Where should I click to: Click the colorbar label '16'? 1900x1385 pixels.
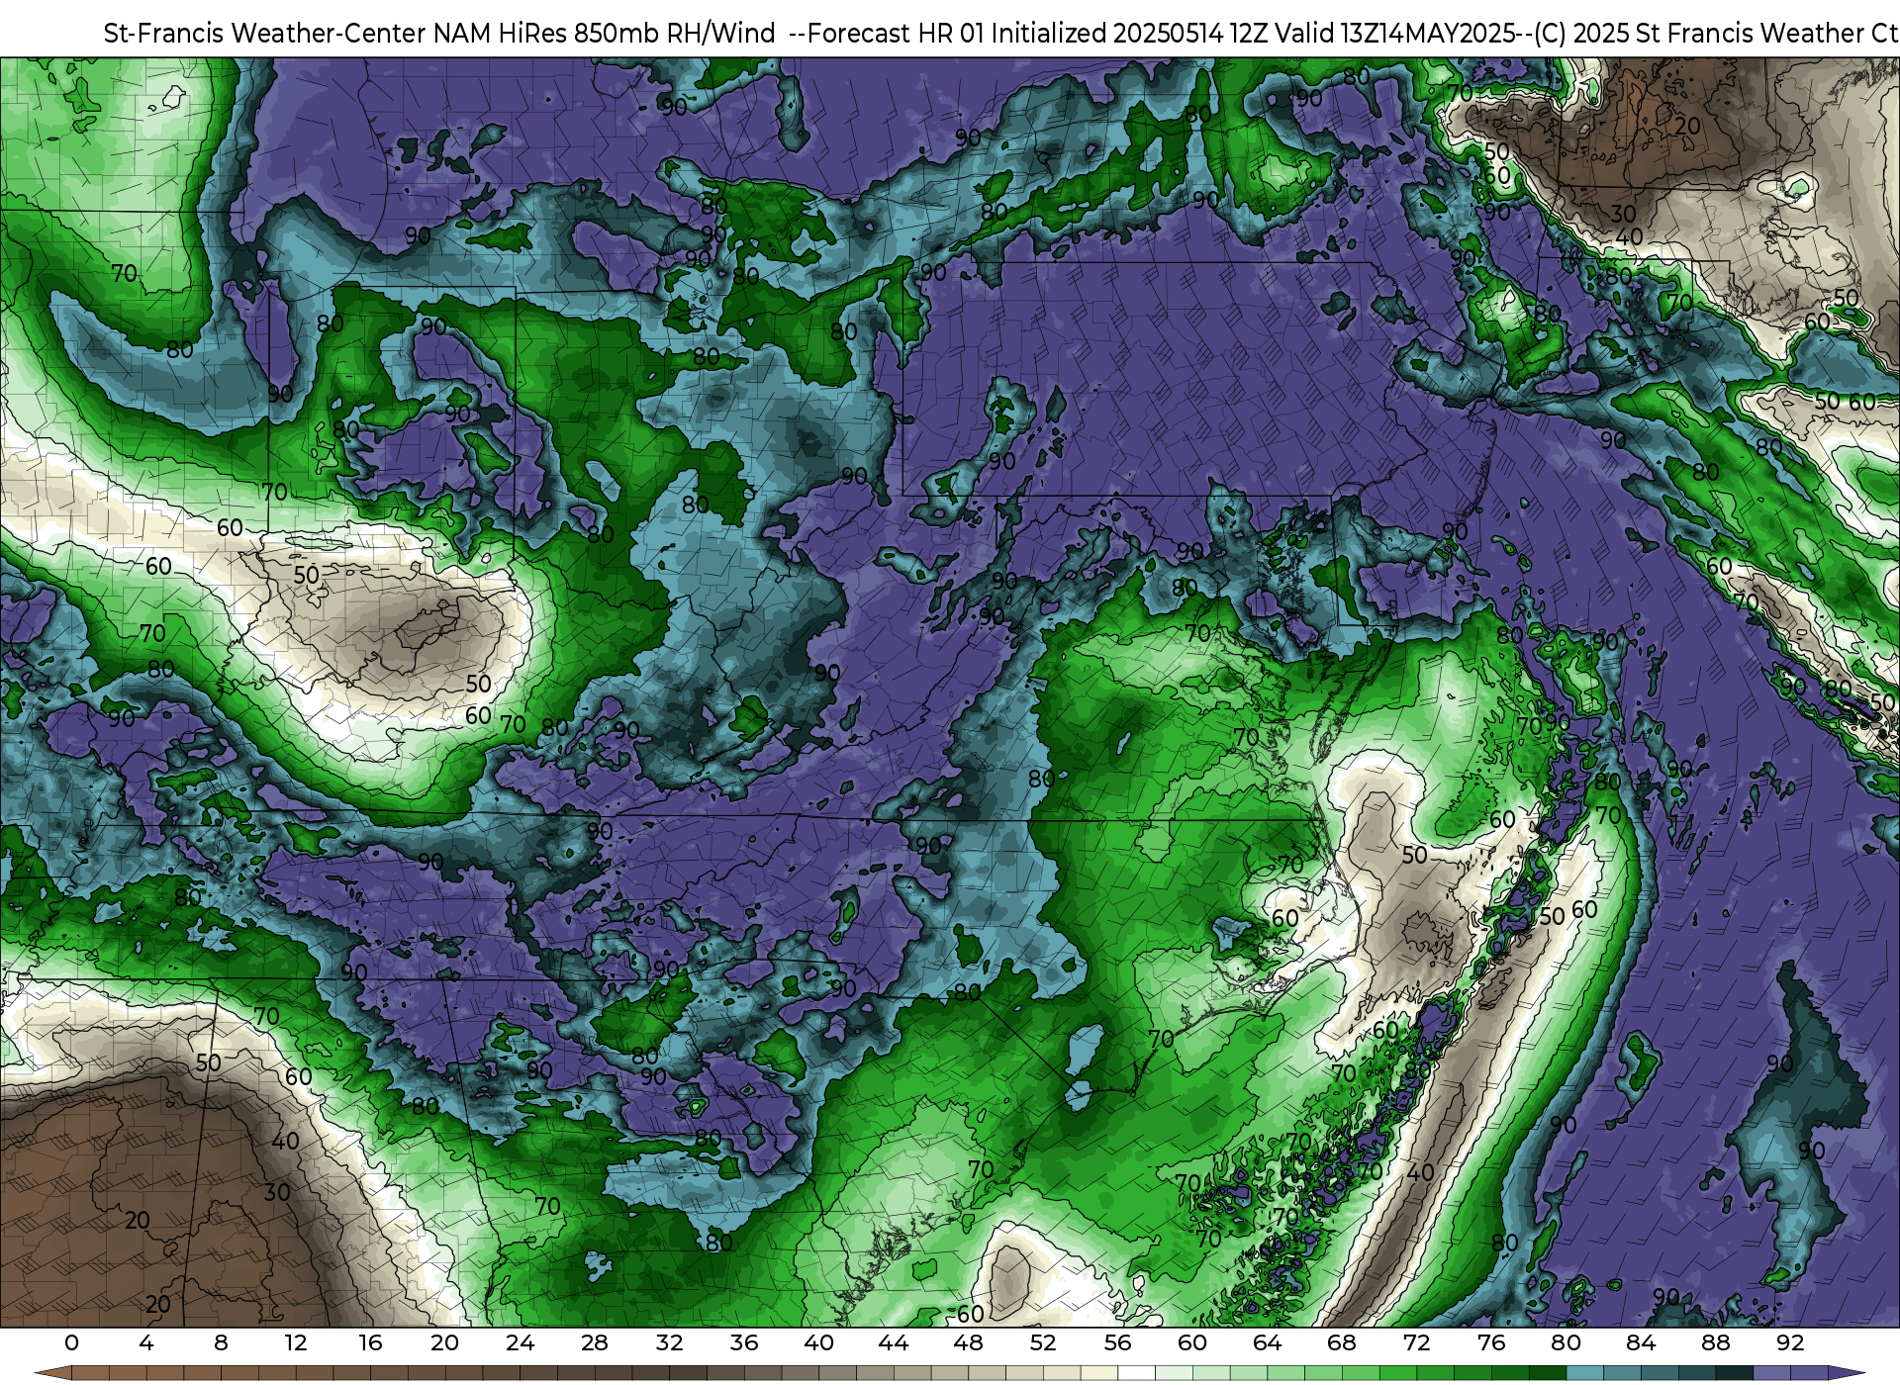coord(370,1342)
